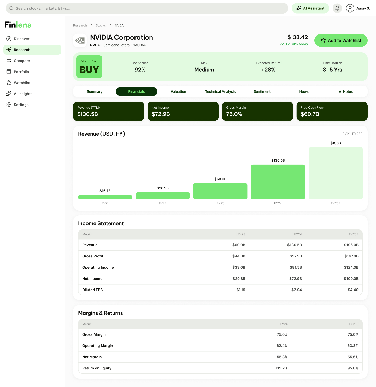Click the Discover compass icon
Screen dimensions: 376x387
point(9,39)
